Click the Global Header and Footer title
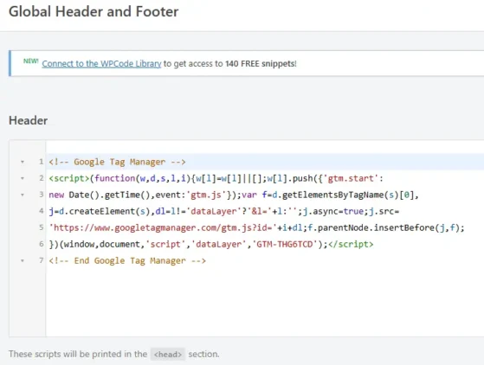484x365 pixels. [94, 12]
